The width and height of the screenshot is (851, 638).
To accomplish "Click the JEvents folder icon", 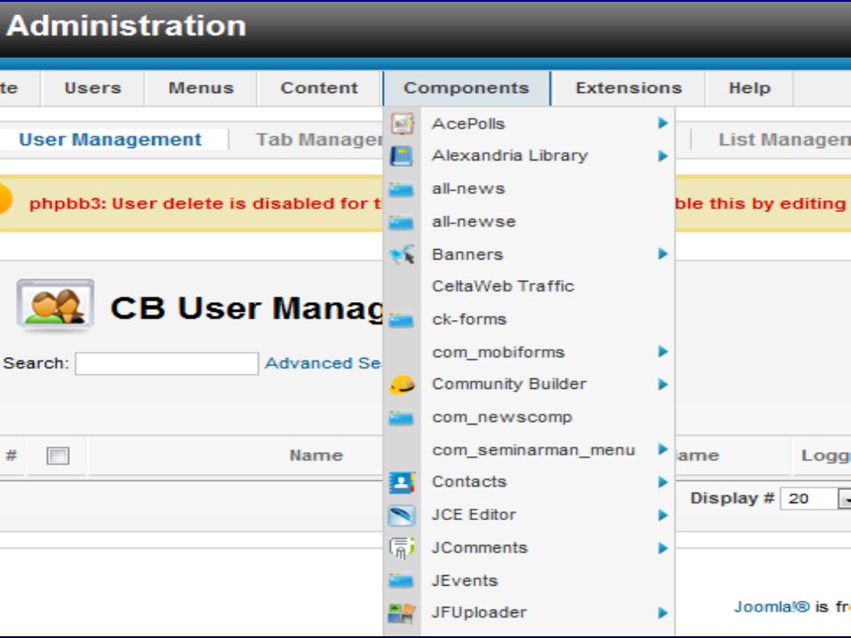I will point(402,581).
